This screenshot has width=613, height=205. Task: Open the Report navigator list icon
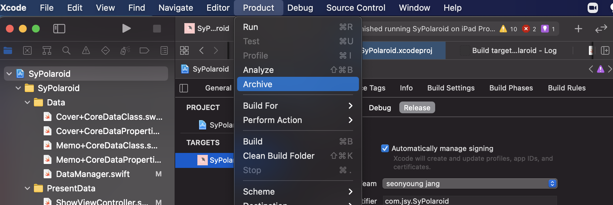(164, 50)
